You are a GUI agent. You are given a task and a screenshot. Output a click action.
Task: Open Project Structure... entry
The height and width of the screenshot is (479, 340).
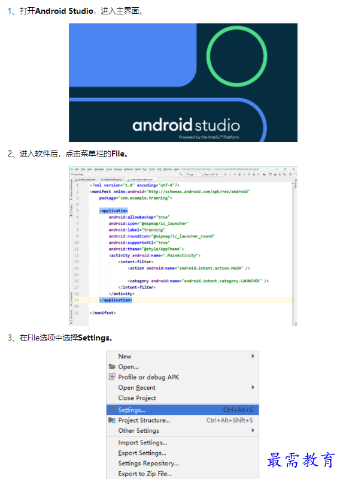[183, 420]
